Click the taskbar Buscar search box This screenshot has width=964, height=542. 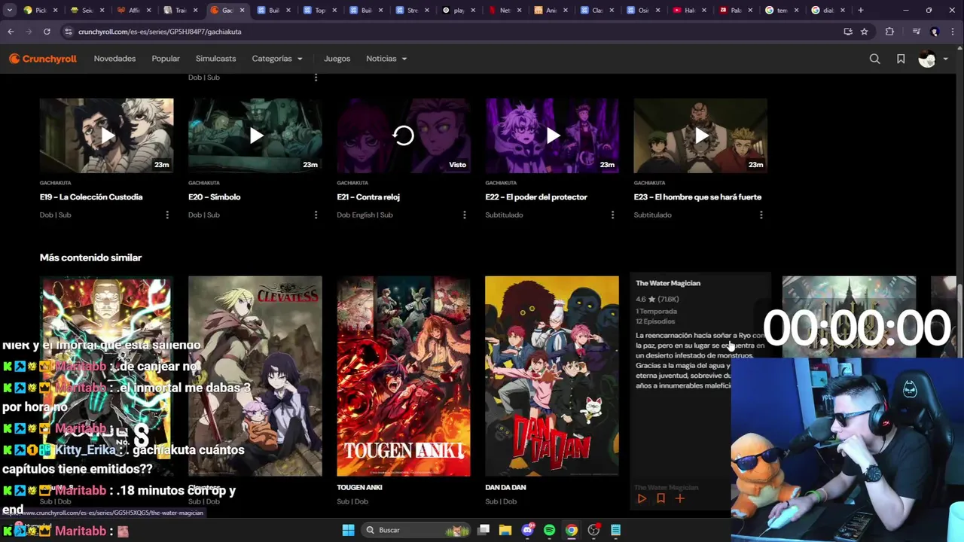click(x=415, y=530)
